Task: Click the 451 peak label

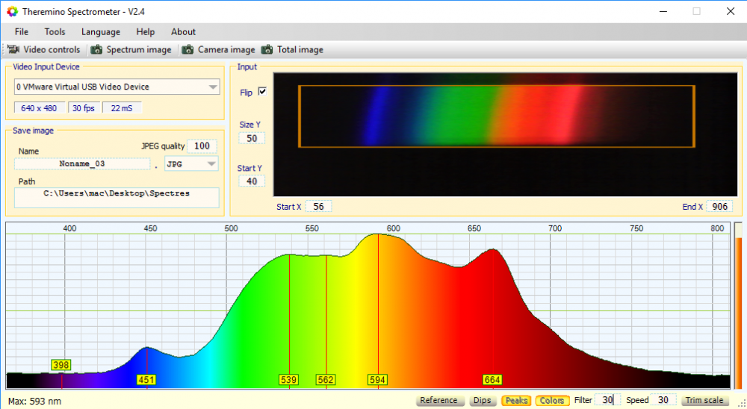Action: coord(146,380)
